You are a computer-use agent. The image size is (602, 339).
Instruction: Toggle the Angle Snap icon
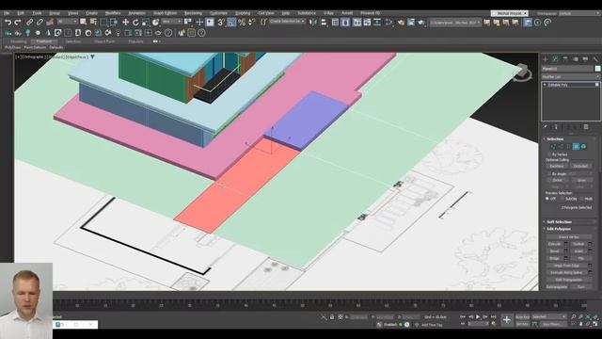[231, 23]
